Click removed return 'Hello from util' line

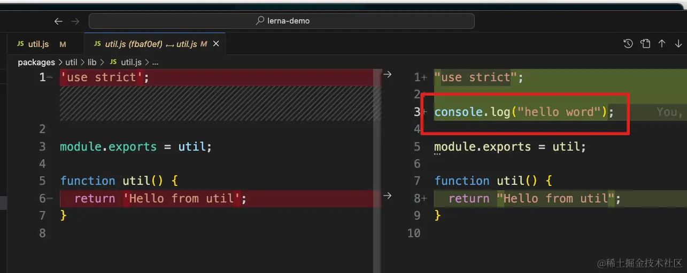(x=160, y=199)
